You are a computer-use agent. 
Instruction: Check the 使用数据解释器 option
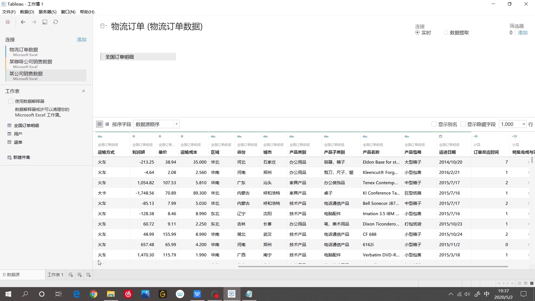(x=11, y=101)
